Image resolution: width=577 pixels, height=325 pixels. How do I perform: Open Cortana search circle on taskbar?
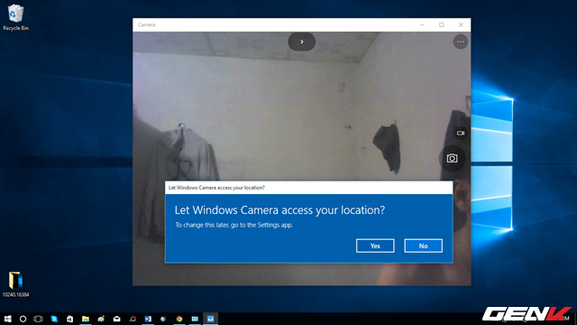[23, 319]
